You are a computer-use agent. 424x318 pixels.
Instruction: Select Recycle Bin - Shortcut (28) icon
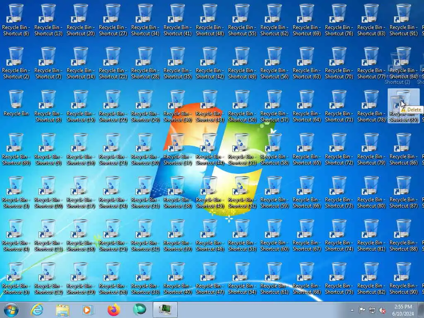click(x=145, y=63)
